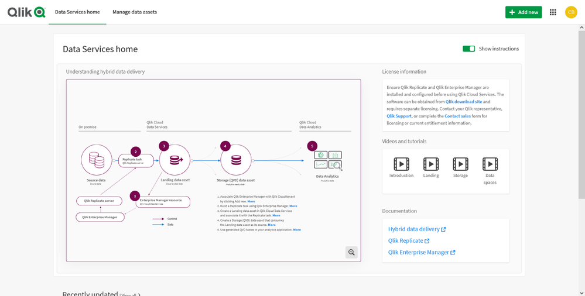Open Qlik Replicate documentation link
Image resolution: width=585 pixels, height=296 pixels.
pyautogui.click(x=409, y=241)
